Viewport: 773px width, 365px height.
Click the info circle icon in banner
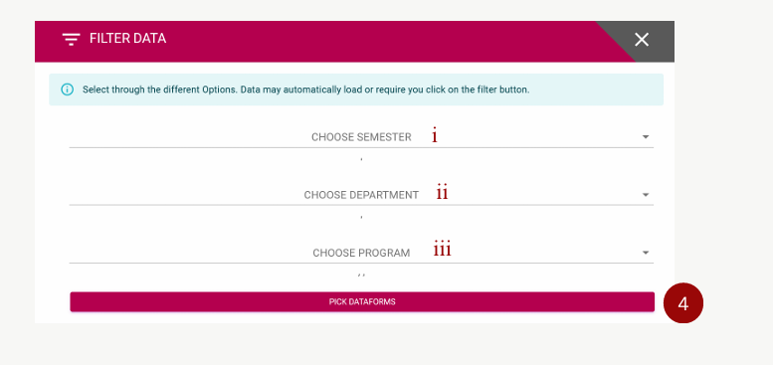click(67, 90)
